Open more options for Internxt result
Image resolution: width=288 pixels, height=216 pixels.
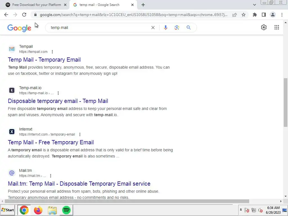80,134
